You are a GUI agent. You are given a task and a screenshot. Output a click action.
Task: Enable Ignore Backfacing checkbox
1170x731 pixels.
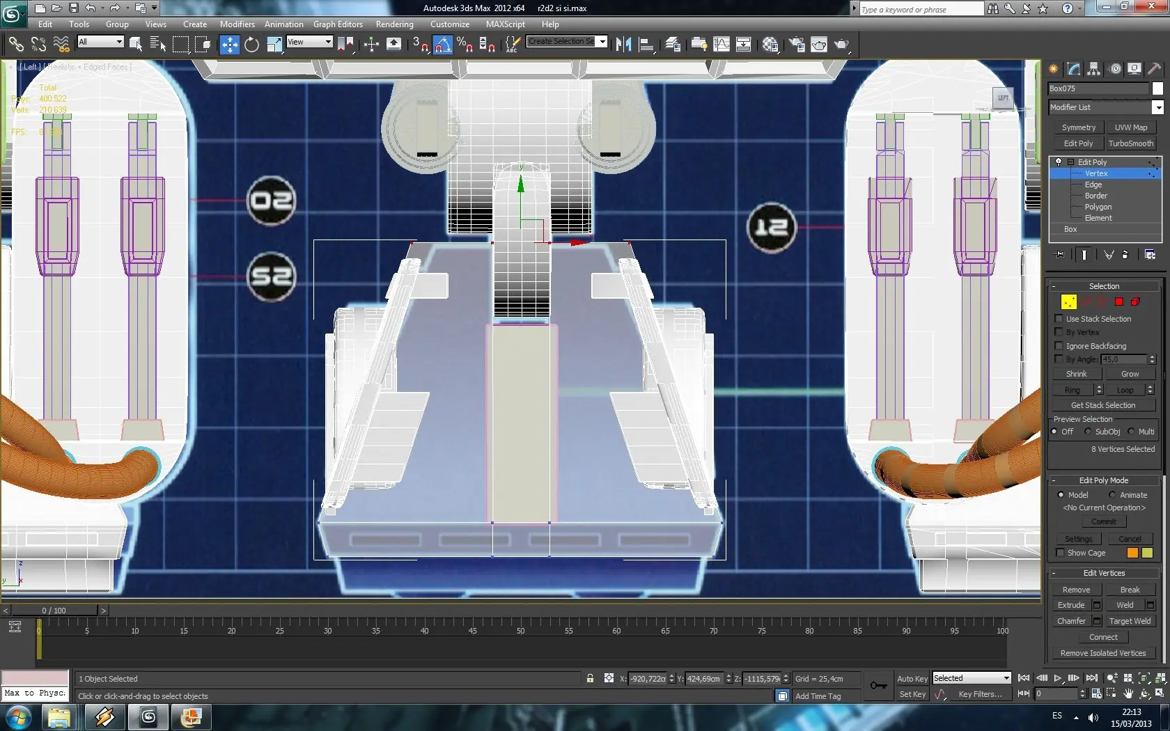[x=1059, y=346]
